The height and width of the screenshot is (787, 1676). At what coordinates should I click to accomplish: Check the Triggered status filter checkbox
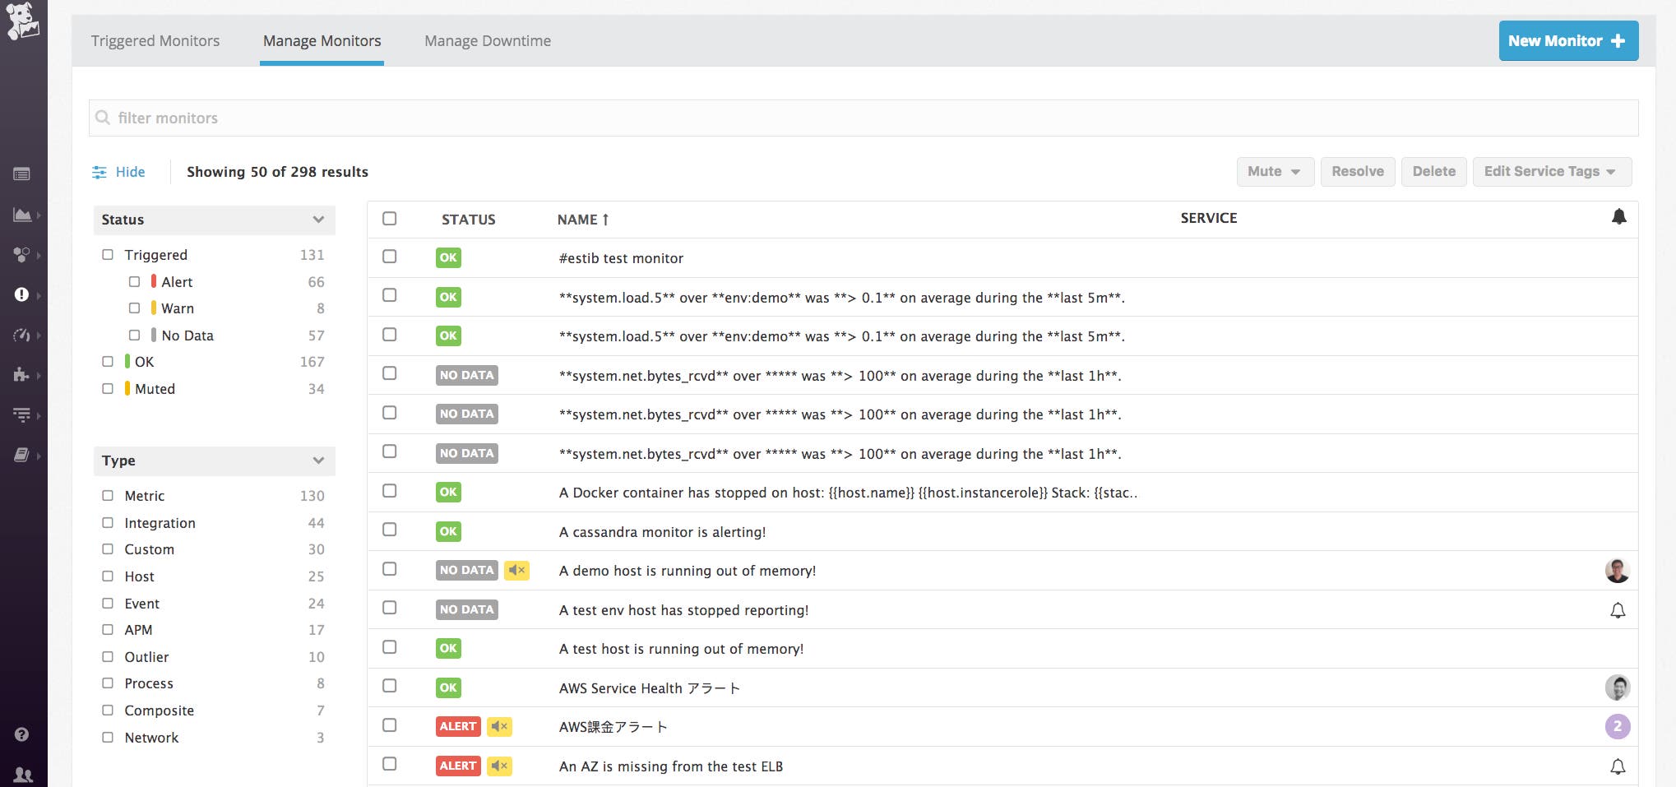click(108, 255)
